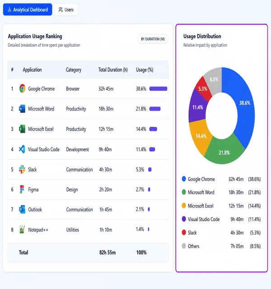Click the 2.7% Figma usage value

(x=140, y=190)
